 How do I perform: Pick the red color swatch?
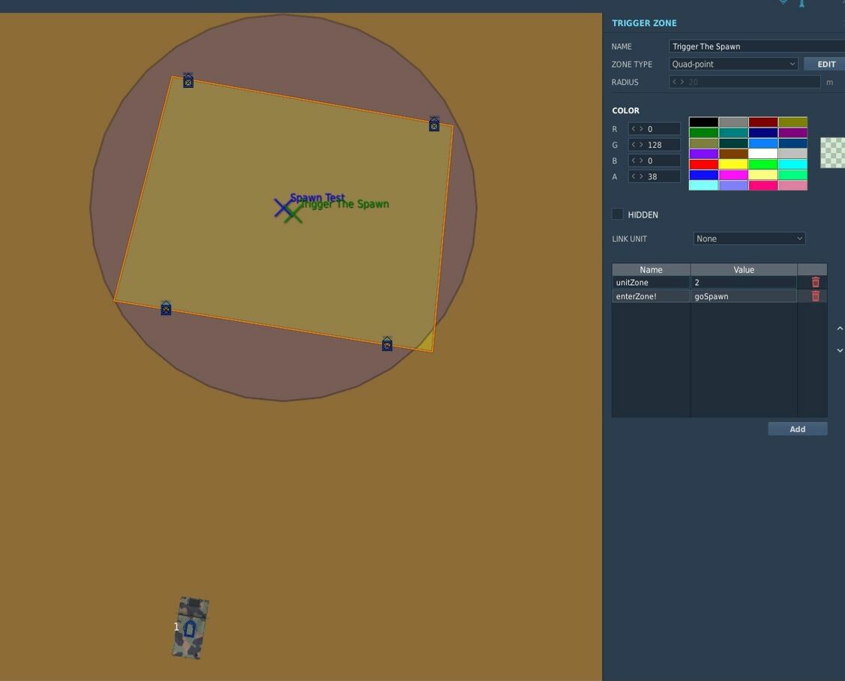point(703,164)
